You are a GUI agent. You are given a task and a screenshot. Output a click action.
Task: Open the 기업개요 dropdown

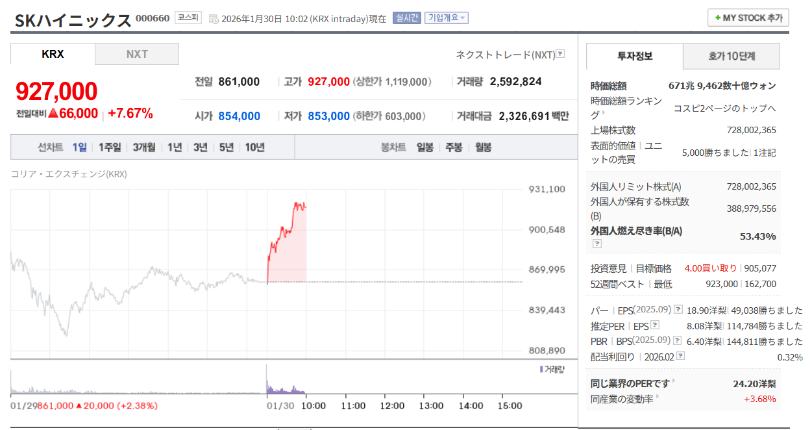tap(447, 18)
